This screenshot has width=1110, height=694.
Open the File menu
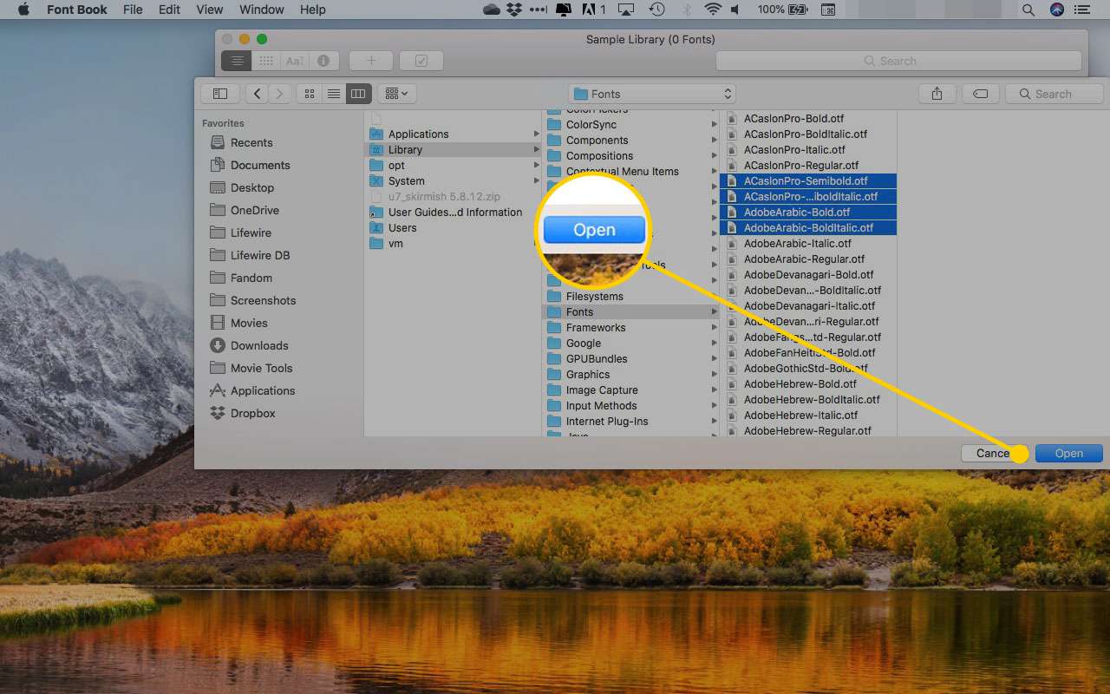click(x=133, y=10)
